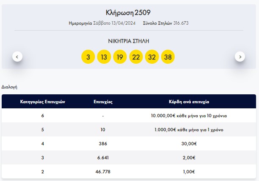This screenshot has width=259, height=181.
Task: Click the yellow ball numbered 22
Action: (136, 57)
